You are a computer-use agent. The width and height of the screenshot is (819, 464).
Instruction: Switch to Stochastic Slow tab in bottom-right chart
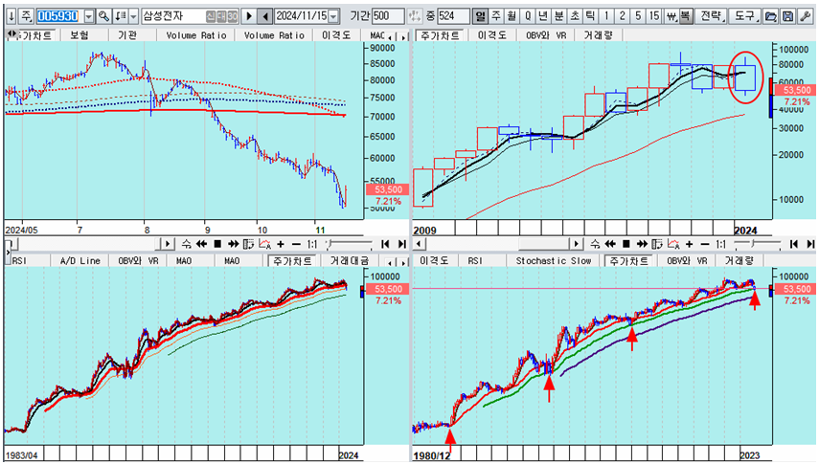(553, 260)
